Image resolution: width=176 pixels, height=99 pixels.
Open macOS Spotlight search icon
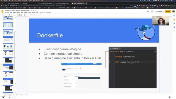click(x=169, y=1)
